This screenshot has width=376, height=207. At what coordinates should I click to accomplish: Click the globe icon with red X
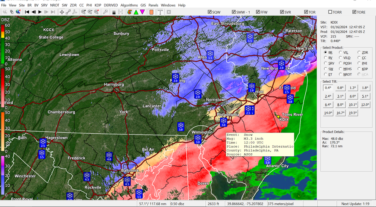pyautogui.click(x=18, y=12)
